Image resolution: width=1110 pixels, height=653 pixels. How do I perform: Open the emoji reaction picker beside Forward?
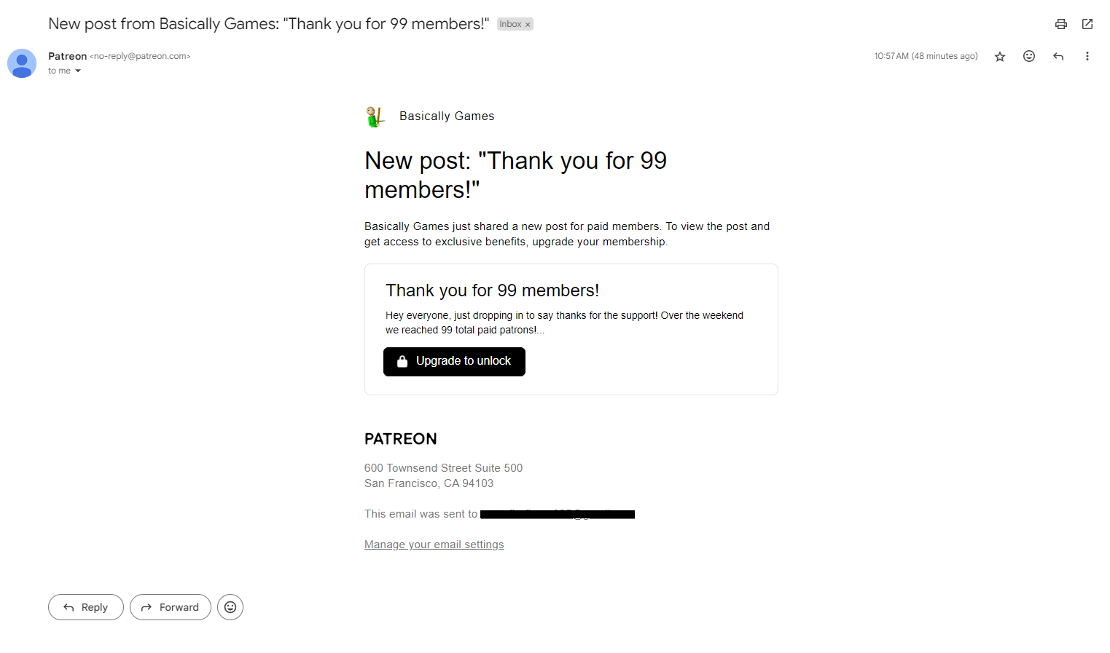coord(230,607)
